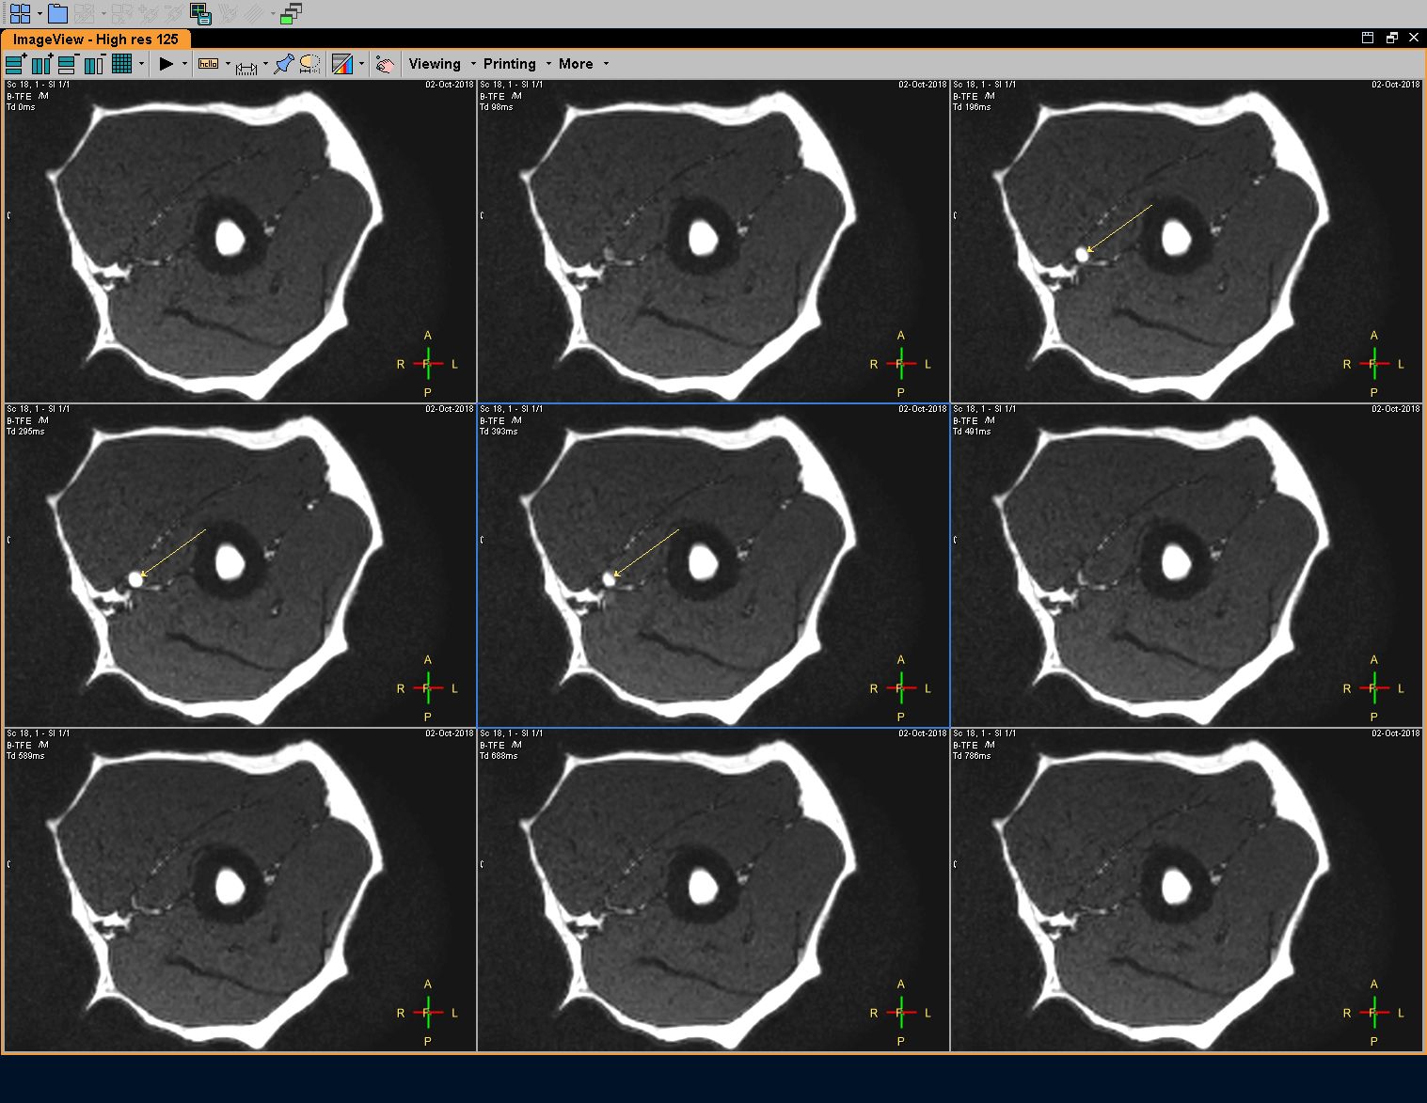Open the Printing menu
1427x1103 pixels.
(509, 64)
